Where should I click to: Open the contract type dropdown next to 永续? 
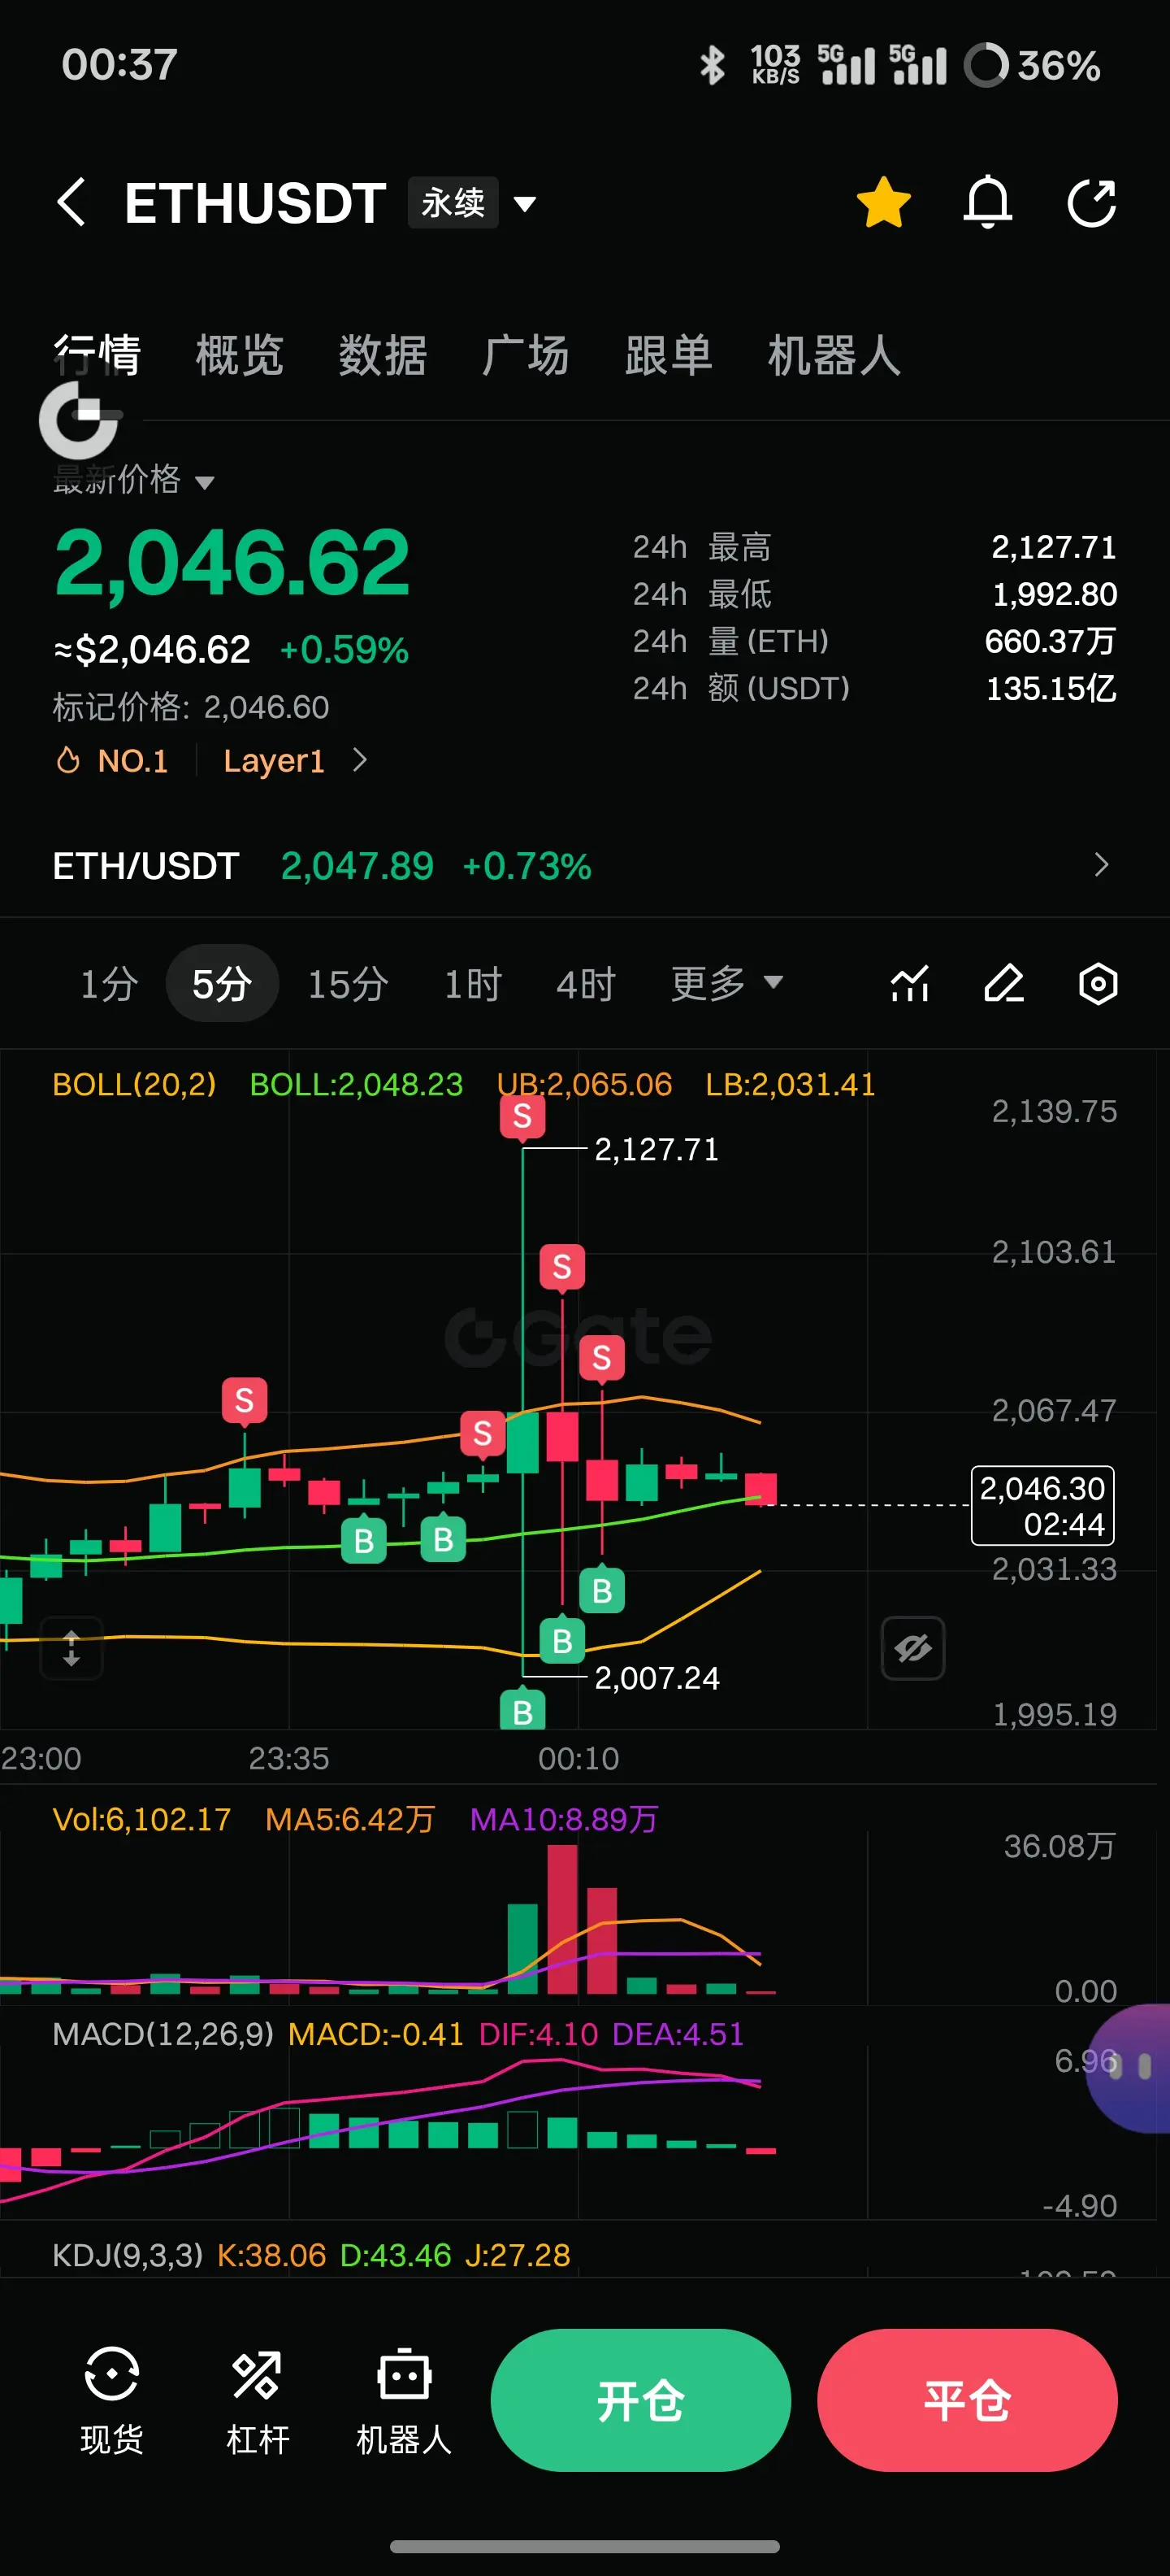point(525,204)
